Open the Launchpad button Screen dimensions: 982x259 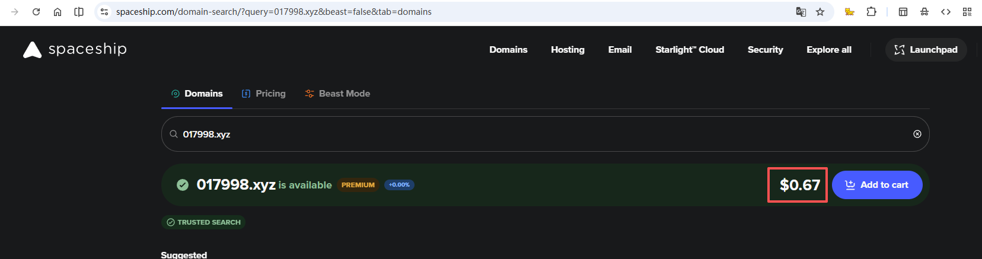click(x=926, y=50)
